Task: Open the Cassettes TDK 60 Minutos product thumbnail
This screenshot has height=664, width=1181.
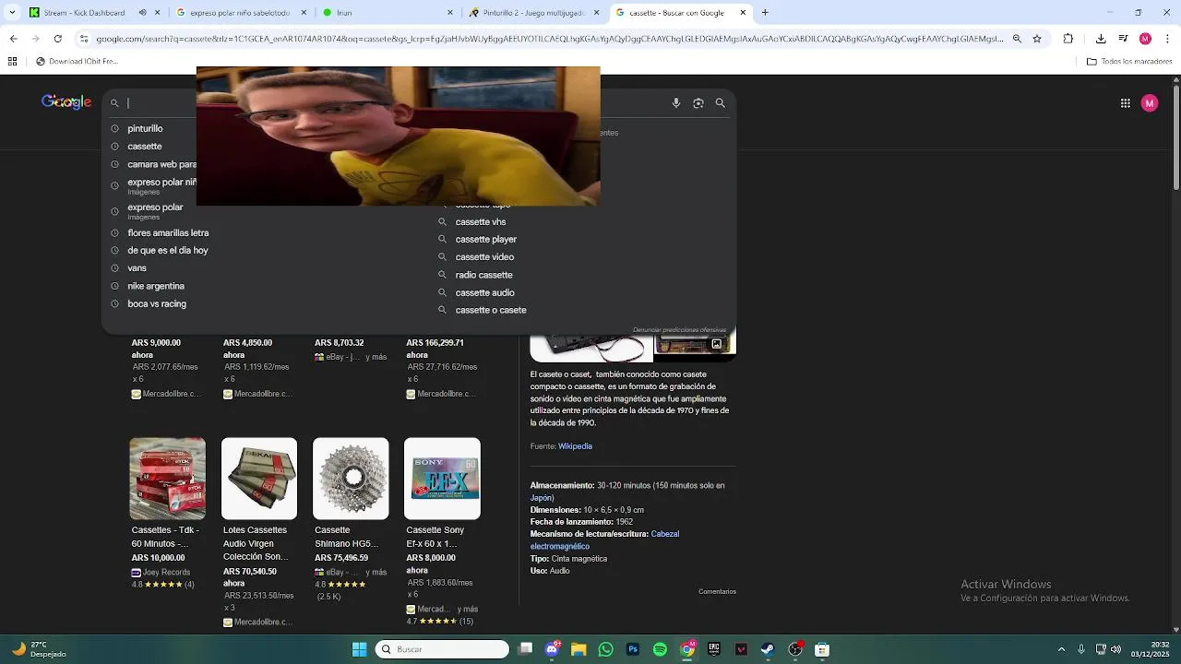Action: pyautogui.click(x=167, y=479)
